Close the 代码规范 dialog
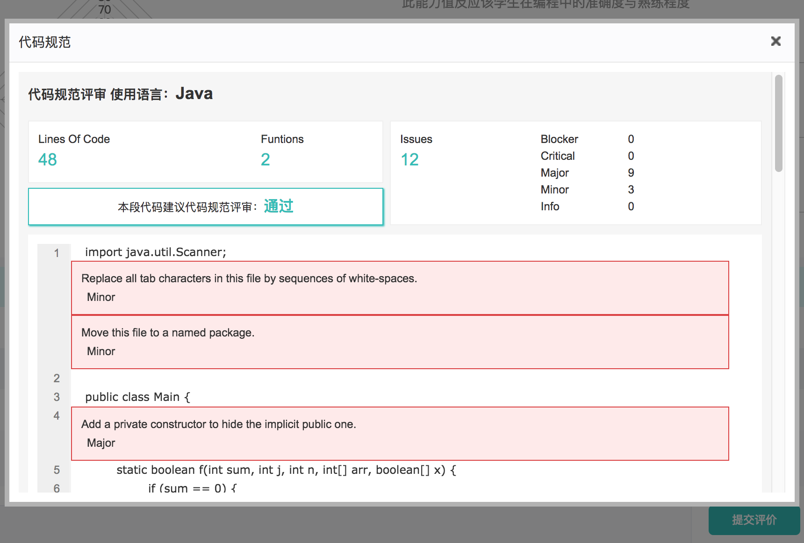The width and height of the screenshot is (804, 543). [x=775, y=42]
